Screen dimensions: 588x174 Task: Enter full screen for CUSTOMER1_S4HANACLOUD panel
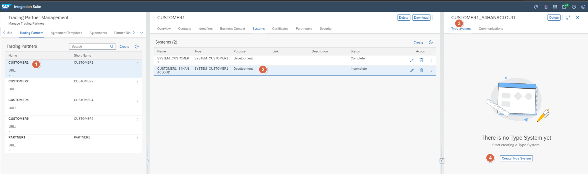click(568, 17)
